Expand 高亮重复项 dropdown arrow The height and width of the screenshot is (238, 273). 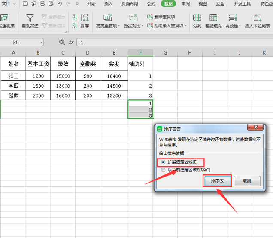click(x=119, y=26)
